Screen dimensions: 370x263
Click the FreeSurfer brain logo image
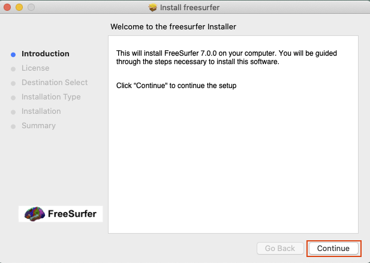(x=61, y=214)
